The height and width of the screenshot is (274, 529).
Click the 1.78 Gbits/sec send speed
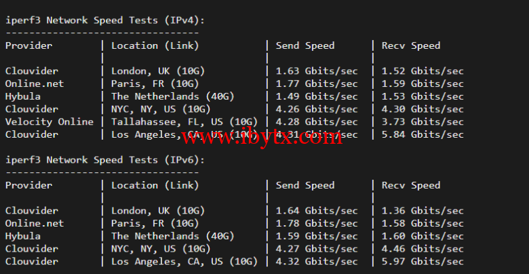point(316,224)
